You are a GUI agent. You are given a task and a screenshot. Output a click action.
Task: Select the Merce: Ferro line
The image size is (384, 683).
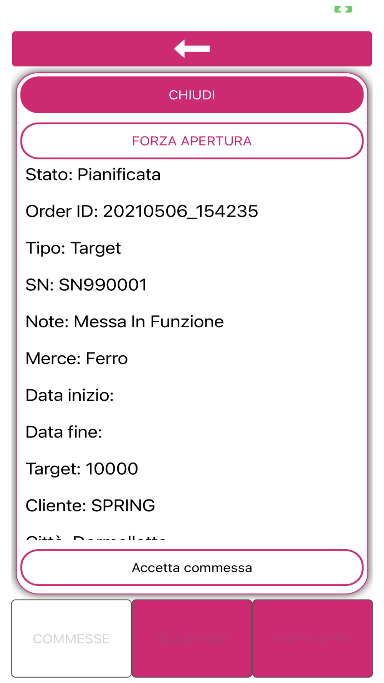pos(77,358)
